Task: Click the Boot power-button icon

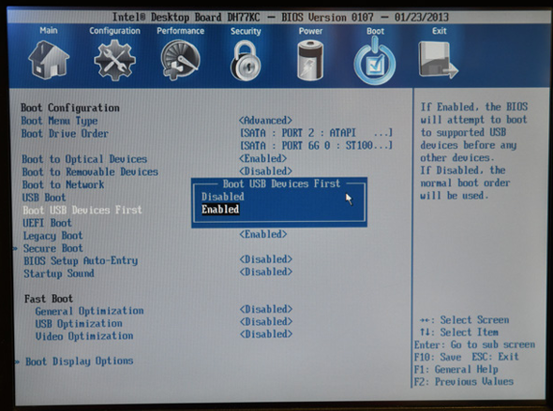Action: [x=375, y=61]
